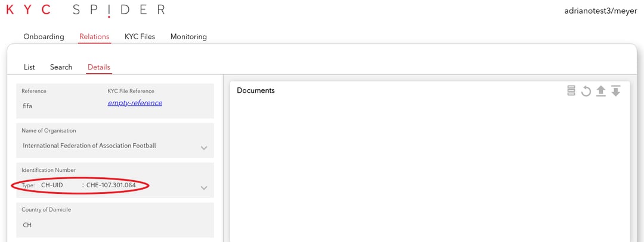Expand the Name of Organisation field
The height and width of the screenshot is (242, 644).
click(x=204, y=148)
